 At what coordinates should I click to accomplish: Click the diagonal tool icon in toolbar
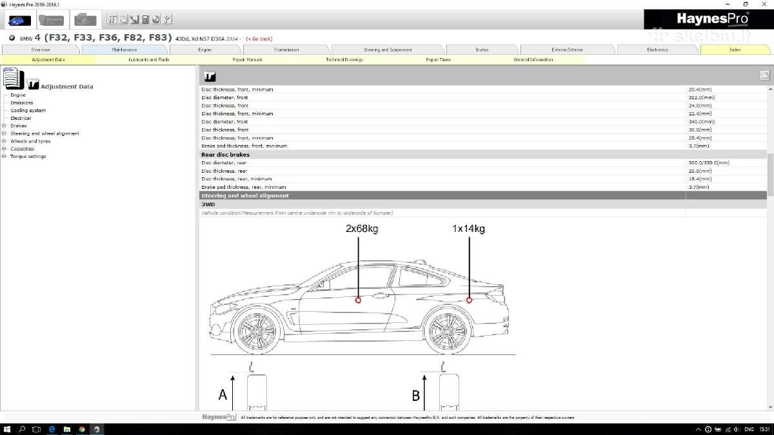point(134,20)
